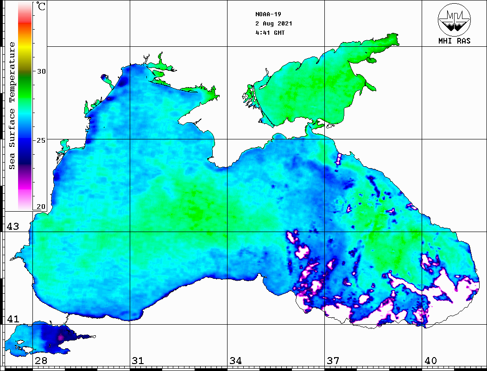The width and height of the screenshot is (487, 371).
Task: Click the longitude label '31'
Action: pyautogui.click(x=138, y=361)
